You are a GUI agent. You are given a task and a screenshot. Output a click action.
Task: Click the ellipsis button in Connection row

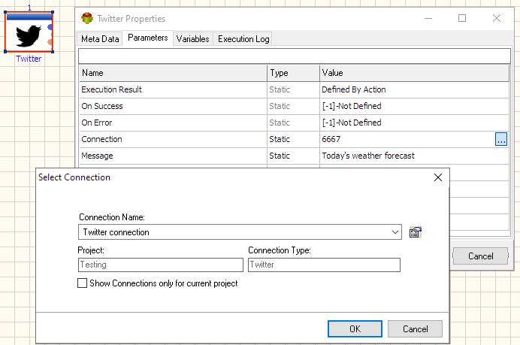pyautogui.click(x=500, y=139)
